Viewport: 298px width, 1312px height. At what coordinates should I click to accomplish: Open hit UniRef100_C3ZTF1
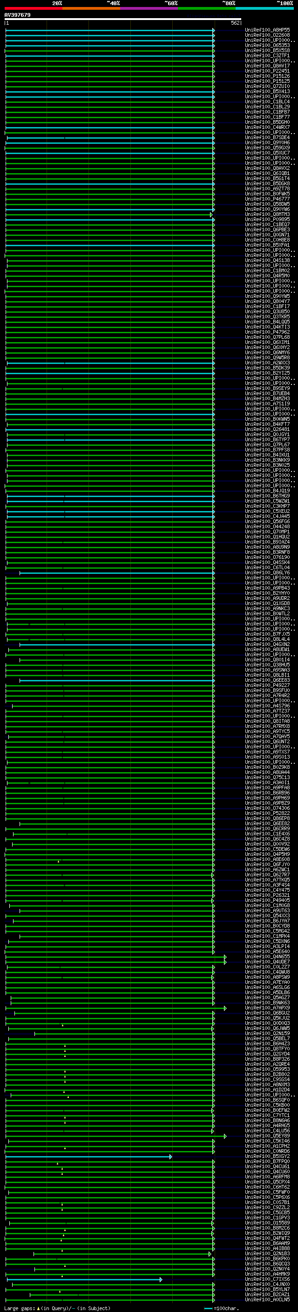point(267,55)
